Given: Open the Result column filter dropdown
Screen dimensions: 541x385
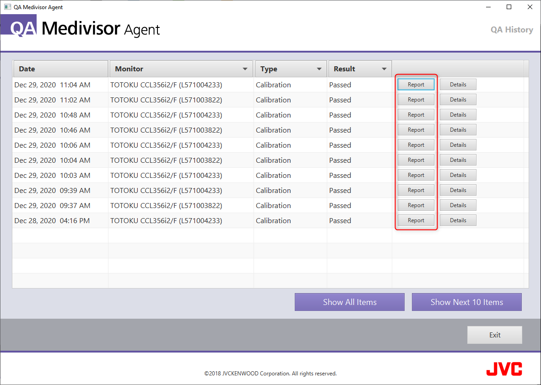Looking at the screenshot, I should tap(384, 69).
